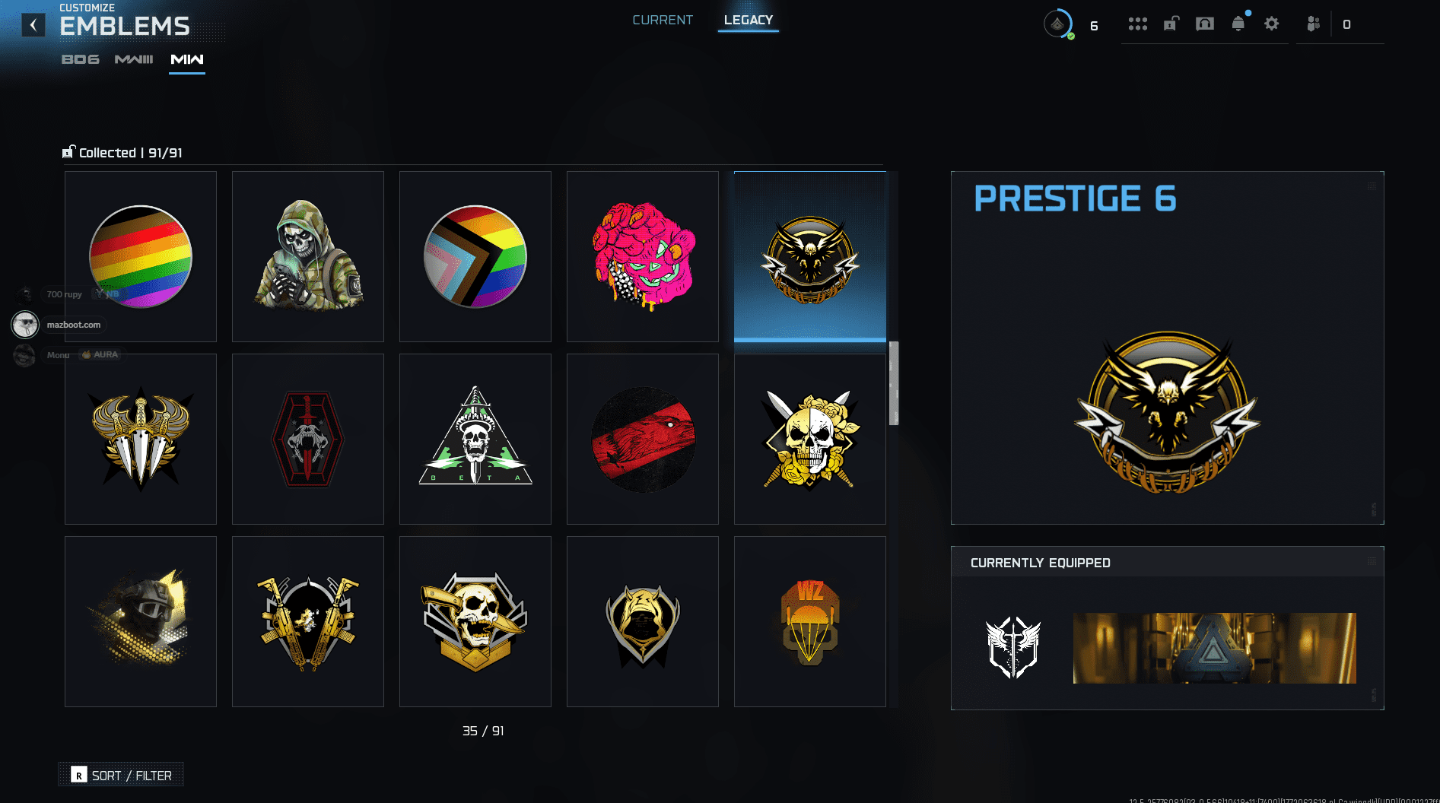Choose the pink brain monster emblem
The image size is (1440, 803).
[x=643, y=256]
